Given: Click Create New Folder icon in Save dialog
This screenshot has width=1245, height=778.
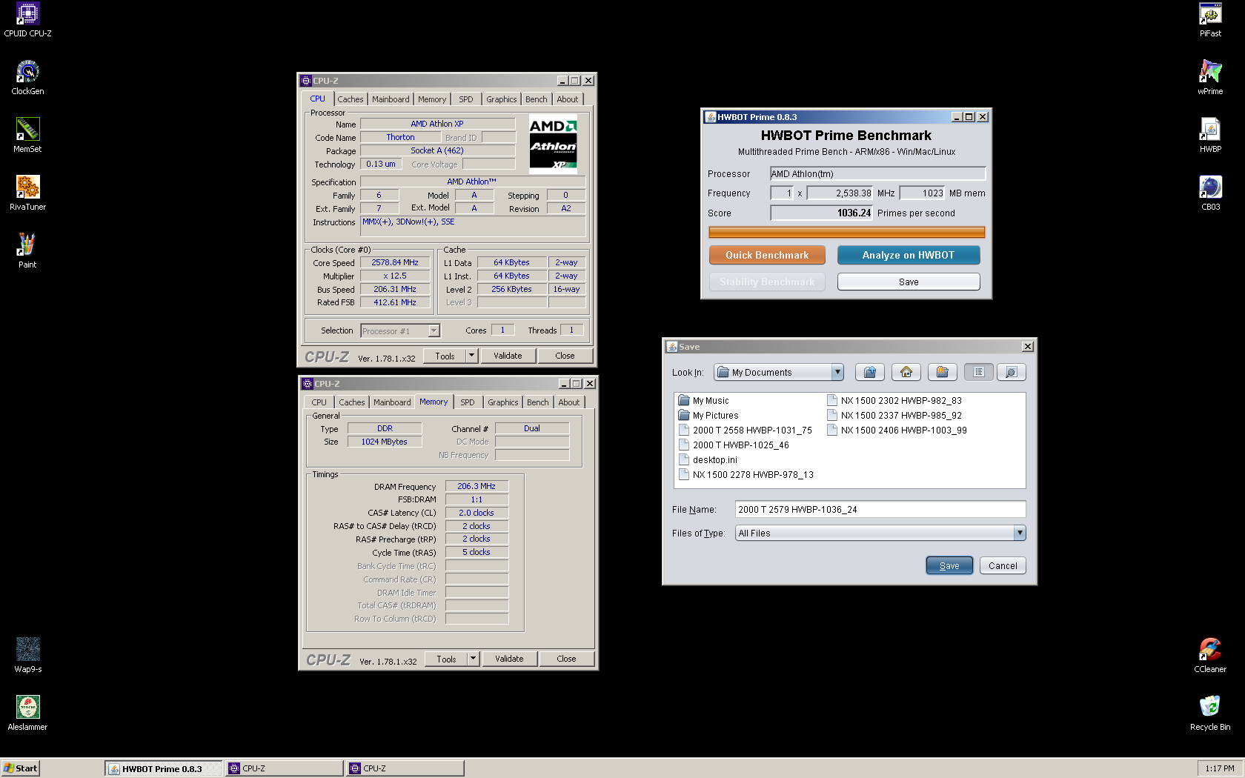Looking at the screenshot, I should coord(943,372).
